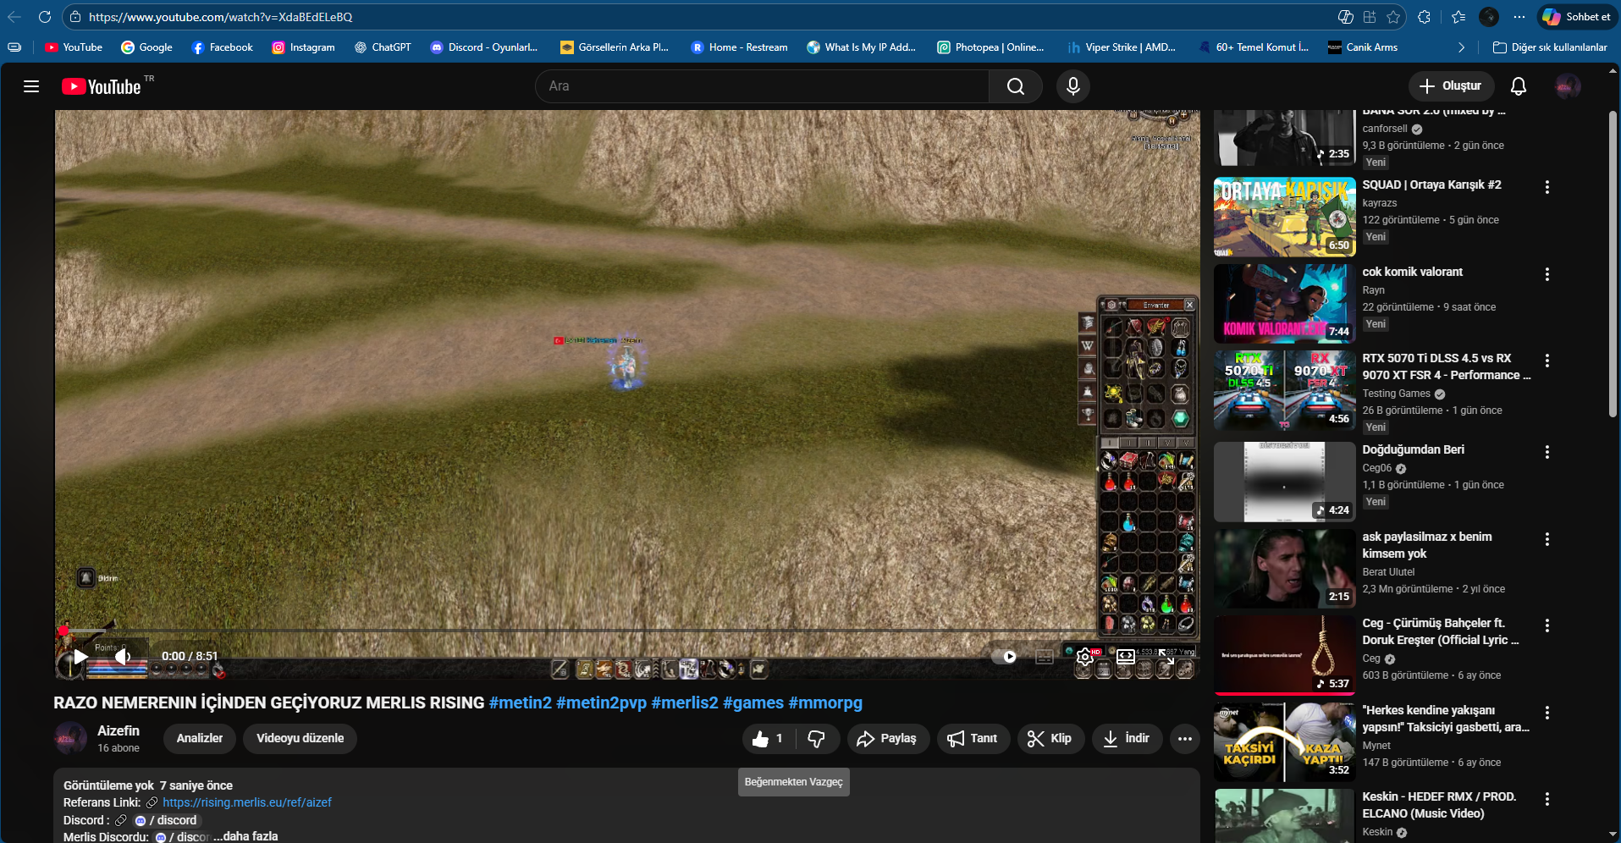Mute the video volume
1621x843 pixels.
coord(124,656)
